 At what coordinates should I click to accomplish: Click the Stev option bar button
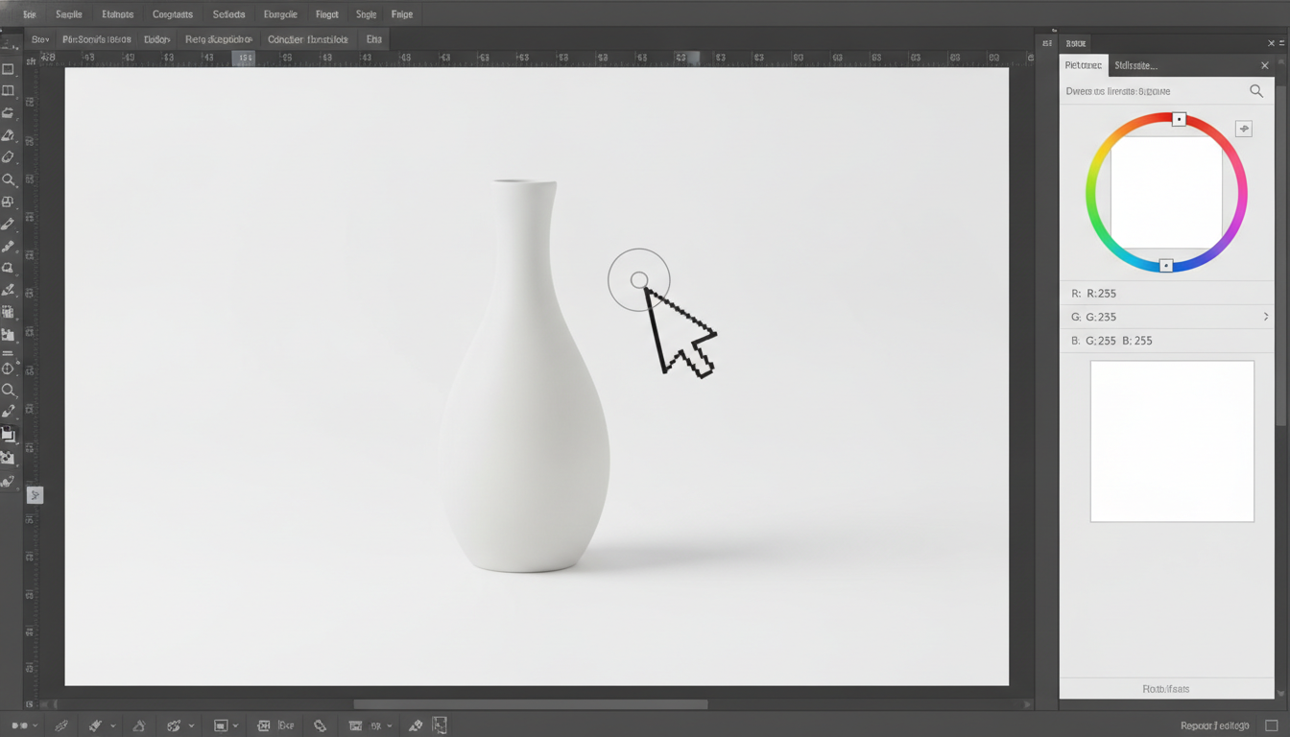coord(40,39)
